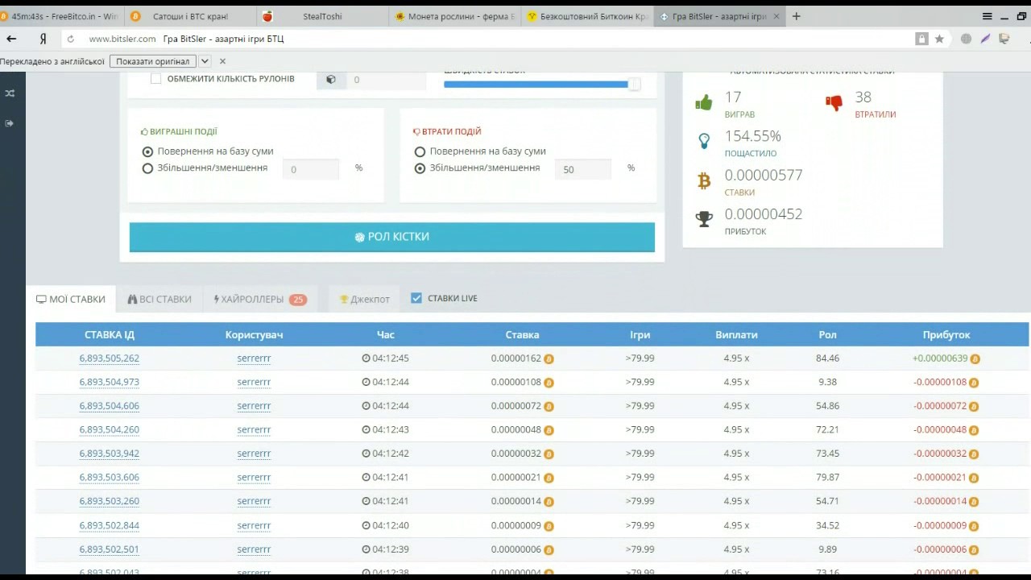Open bet ID 6,893,504,973
Image resolution: width=1031 pixels, height=580 pixels.
tap(110, 382)
